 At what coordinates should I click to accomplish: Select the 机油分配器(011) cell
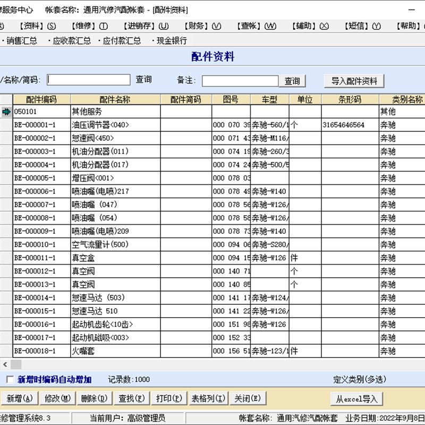coord(115,151)
